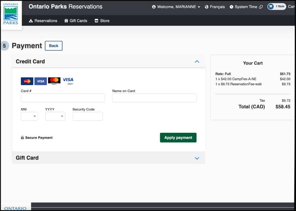The image size is (296, 211).
Task: Click the Rate: Full label
Action: click(x=223, y=74)
